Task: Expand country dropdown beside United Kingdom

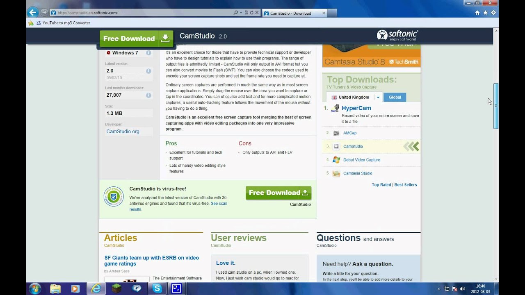Action: point(378,98)
